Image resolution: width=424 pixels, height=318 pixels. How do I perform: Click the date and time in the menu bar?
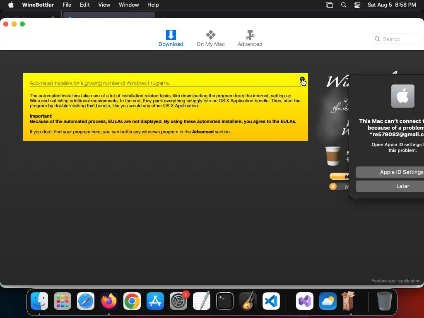point(392,5)
